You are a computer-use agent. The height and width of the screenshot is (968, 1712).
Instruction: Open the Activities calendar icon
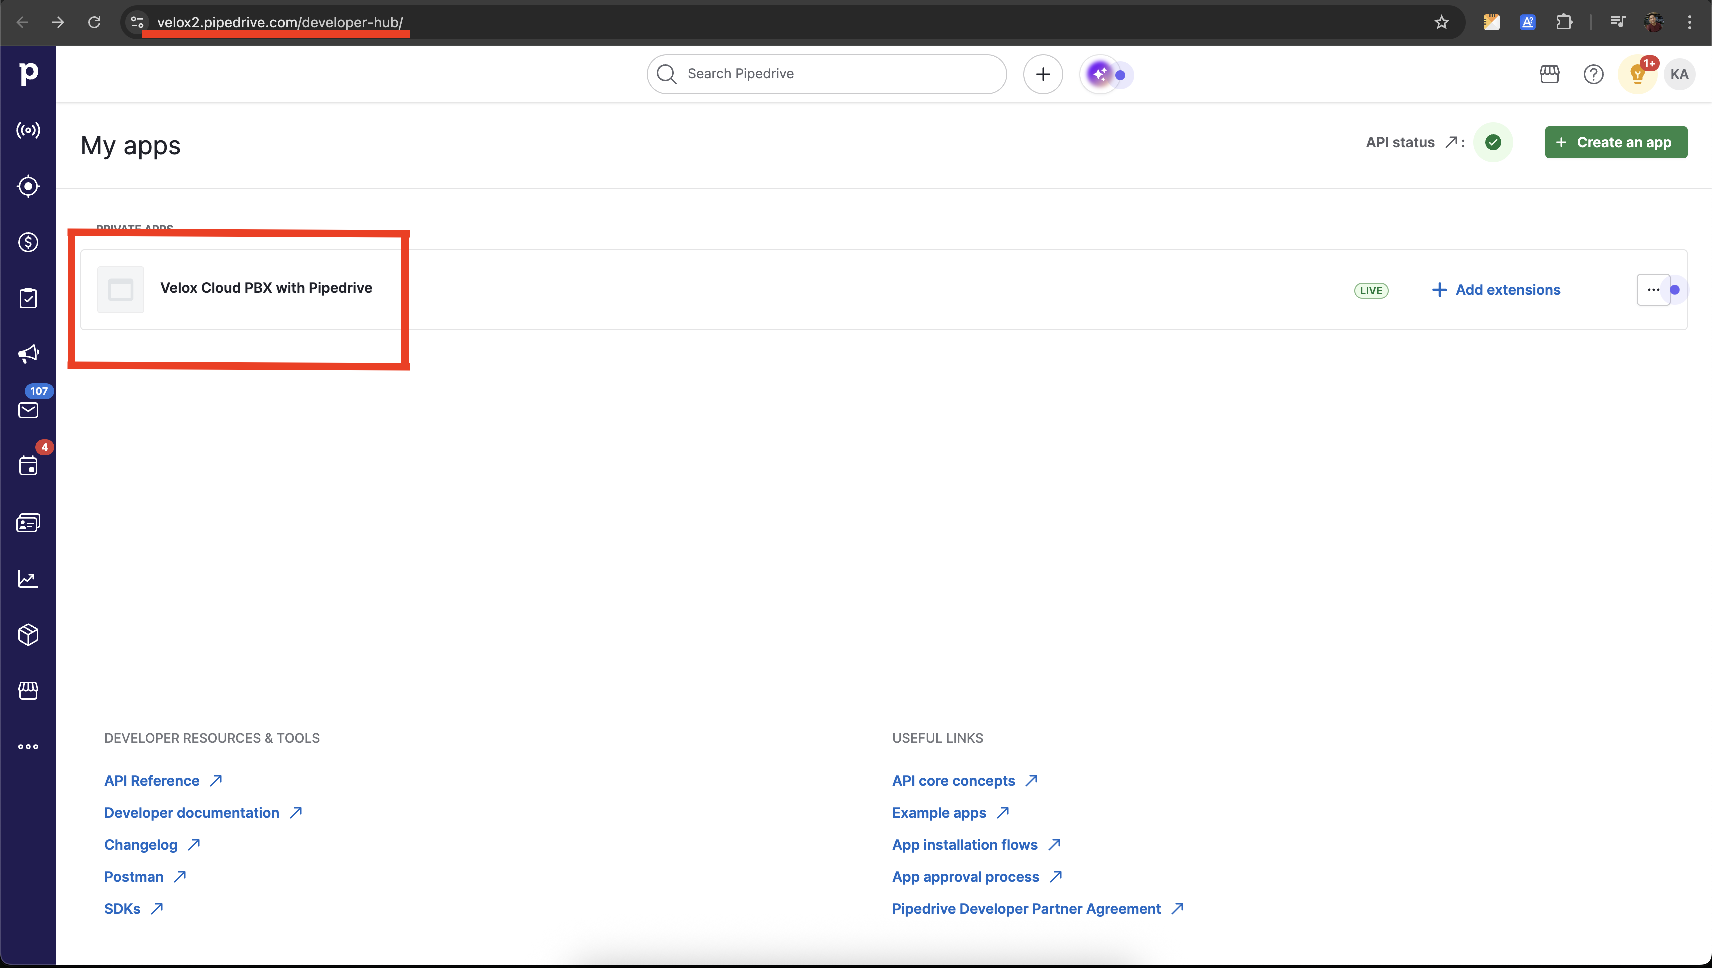tap(28, 466)
